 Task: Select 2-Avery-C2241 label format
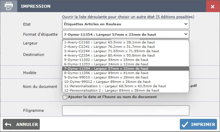pos(126,46)
